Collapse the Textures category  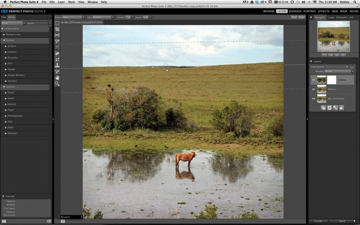4,87
